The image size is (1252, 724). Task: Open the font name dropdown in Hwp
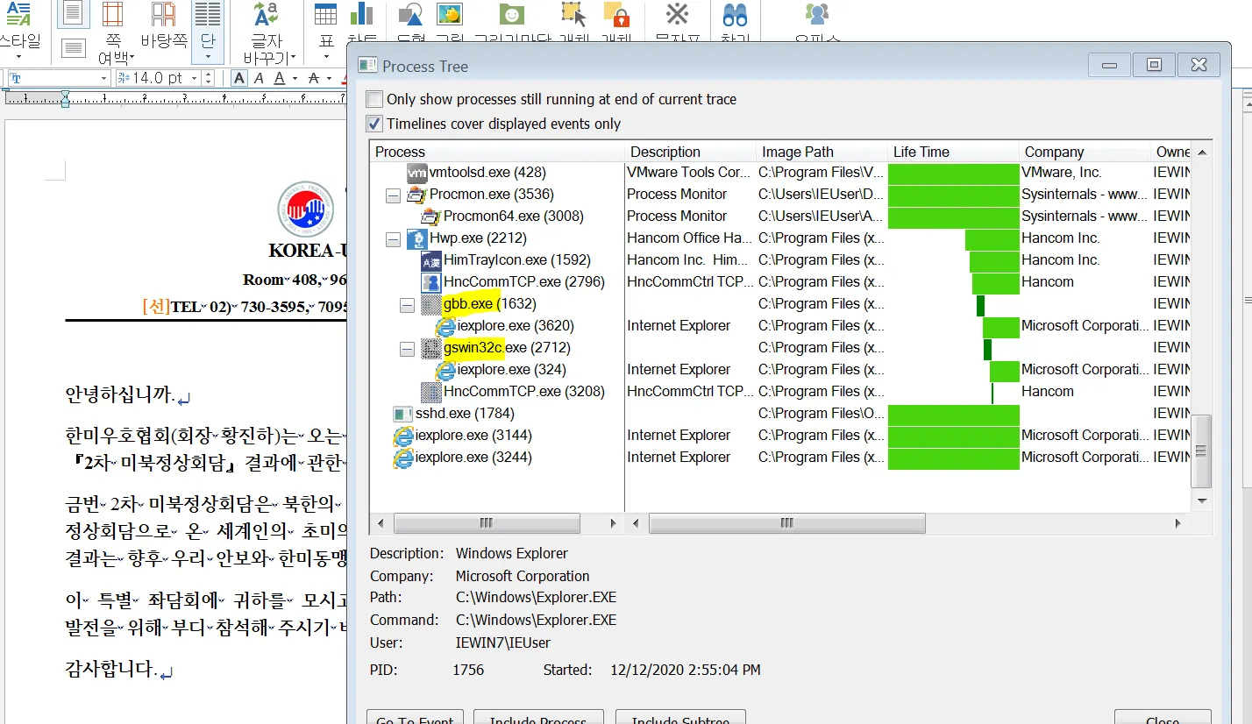click(103, 78)
